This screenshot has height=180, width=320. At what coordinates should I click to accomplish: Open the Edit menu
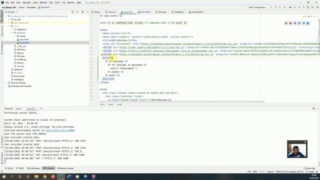(x=12, y=2)
